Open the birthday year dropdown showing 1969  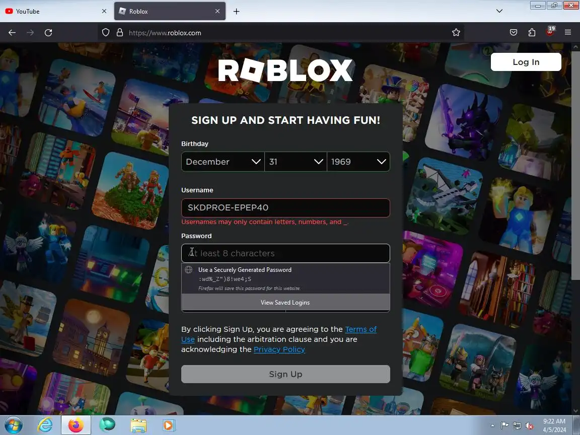click(358, 162)
